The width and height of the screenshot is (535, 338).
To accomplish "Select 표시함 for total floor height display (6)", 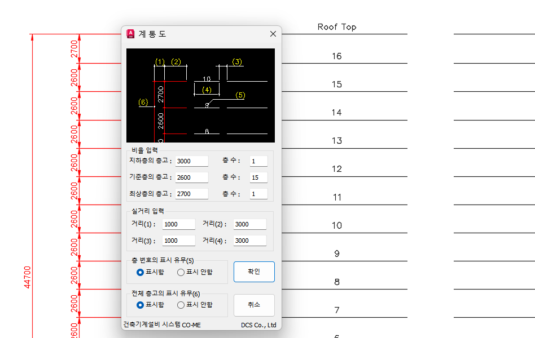I will [x=141, y=305].
